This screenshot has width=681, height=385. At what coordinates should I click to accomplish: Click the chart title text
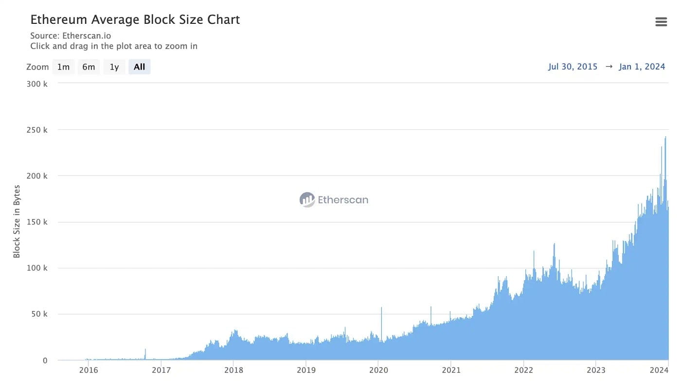[135, 20]
